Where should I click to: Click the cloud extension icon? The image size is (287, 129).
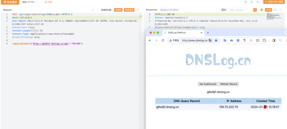point(232,40)
